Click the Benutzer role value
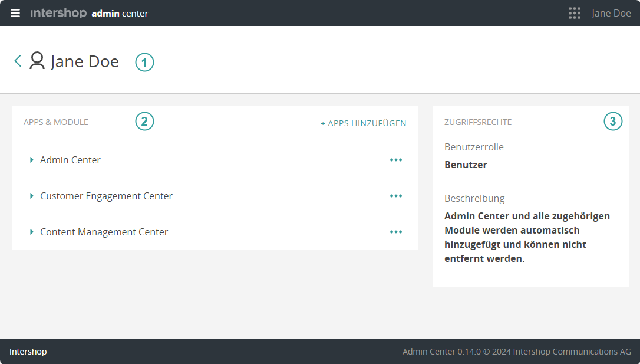The height and width of the screenshot is (364, 640). 466,165
